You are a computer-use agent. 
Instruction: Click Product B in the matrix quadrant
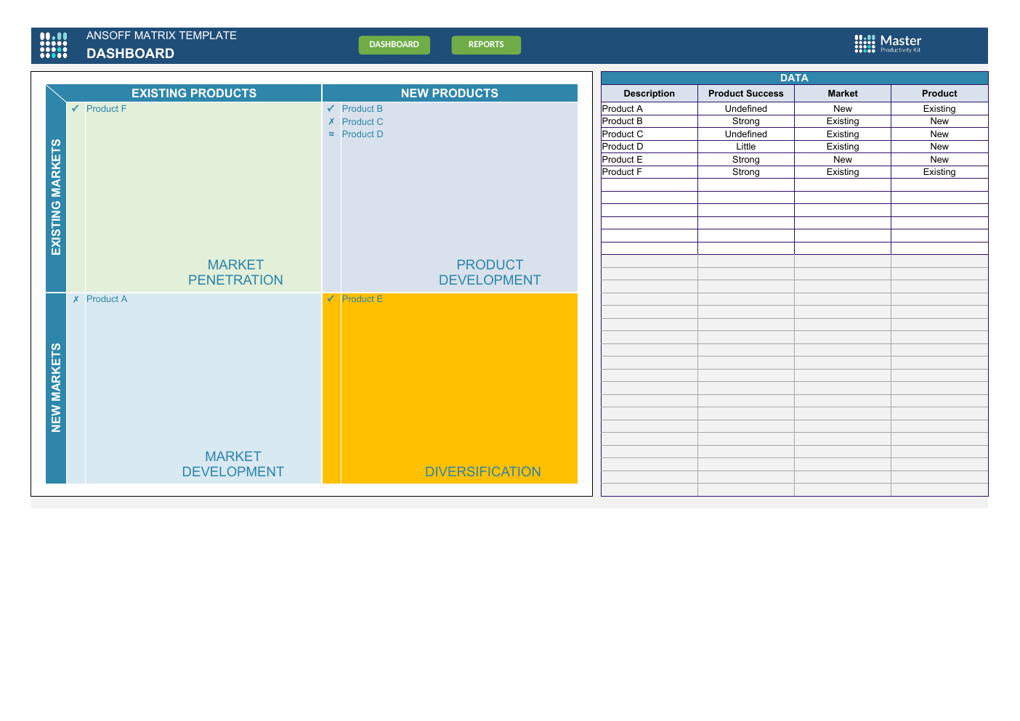[363, 109]
